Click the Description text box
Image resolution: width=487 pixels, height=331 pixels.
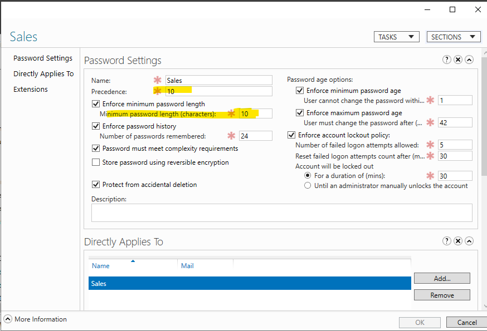[x=281, y=213]
